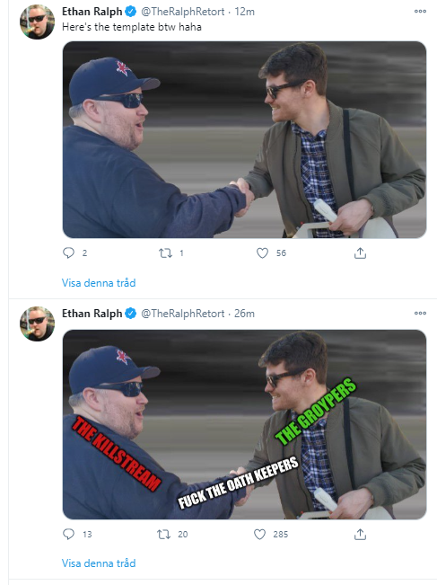Like the tweet with 56 likes
The width and height of the screenshot is (437, 585).
(x=262, y=253)
